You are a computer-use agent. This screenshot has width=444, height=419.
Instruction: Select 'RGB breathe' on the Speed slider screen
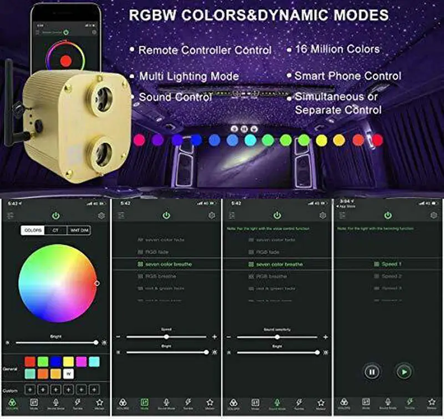click(x=157, y=276)
